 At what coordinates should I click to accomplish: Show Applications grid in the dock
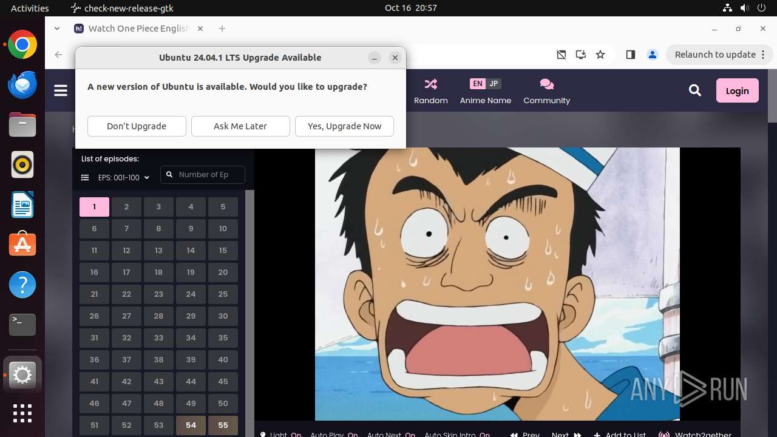(x=22, y=413)
